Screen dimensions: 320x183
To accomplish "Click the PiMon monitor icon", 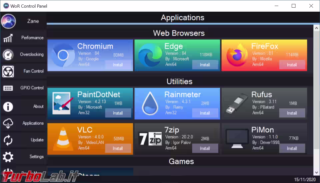I will tap(237, 138).
